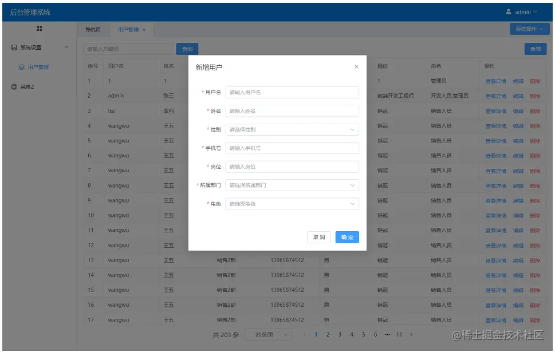This screenshot has width=555, height=352.
Task: Focus the 姓名 input field
Action: pos(292,110)
